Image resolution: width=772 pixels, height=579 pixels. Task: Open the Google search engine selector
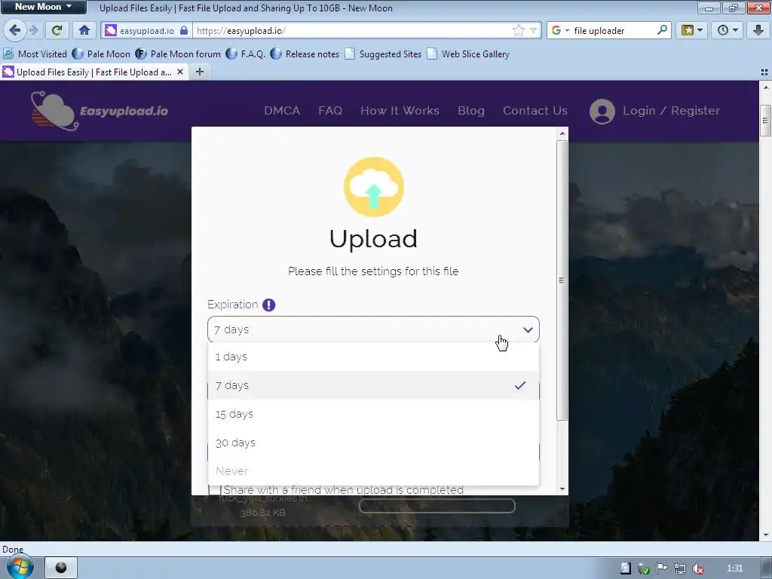point(560,30)
